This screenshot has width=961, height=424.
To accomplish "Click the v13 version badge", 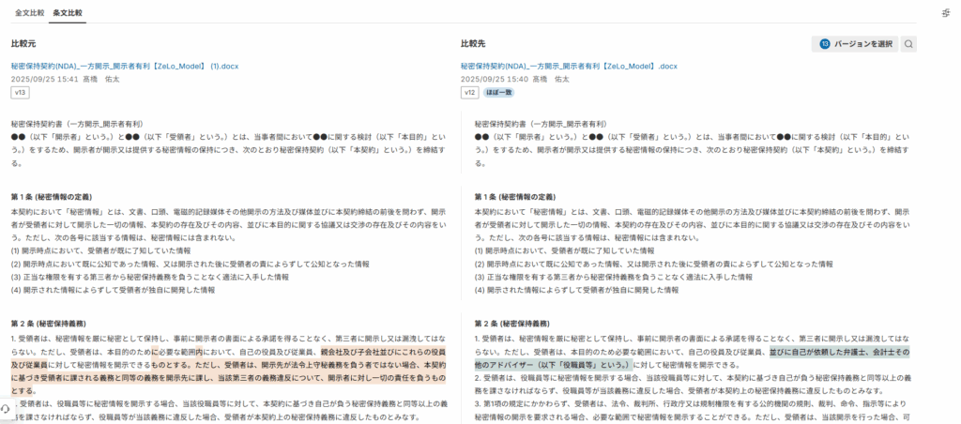I will [x=20, y=93].
